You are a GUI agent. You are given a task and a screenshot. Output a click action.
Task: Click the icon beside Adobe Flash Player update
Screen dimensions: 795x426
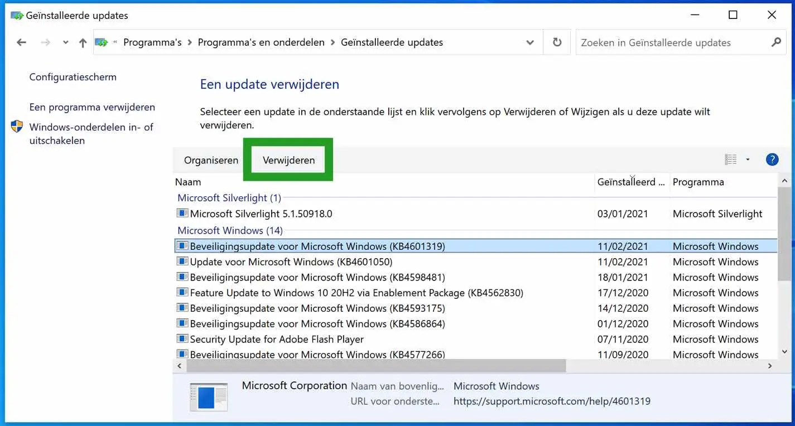(x=182, y=339)
